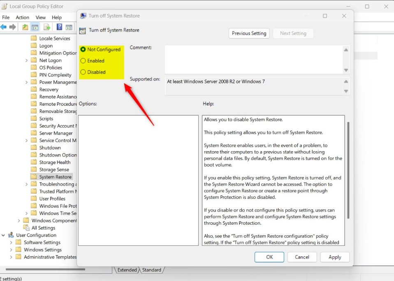Select the Mitigation Options tree item
Viewport: 394px width, 281px height.
point(58,53)
